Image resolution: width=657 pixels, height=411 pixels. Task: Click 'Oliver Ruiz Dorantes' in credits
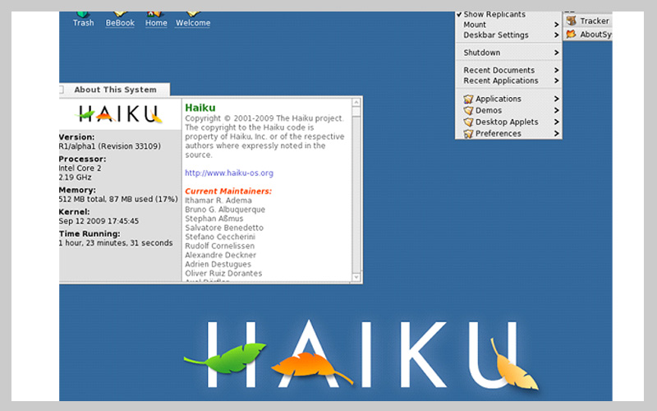click(223, 274)
